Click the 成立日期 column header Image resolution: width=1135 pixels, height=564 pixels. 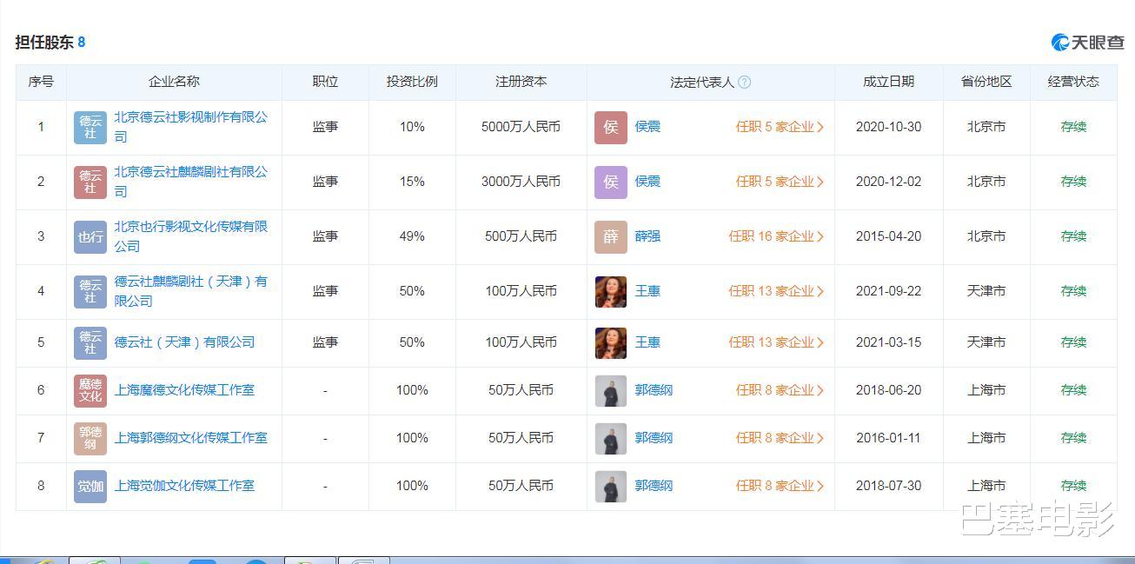888,82
